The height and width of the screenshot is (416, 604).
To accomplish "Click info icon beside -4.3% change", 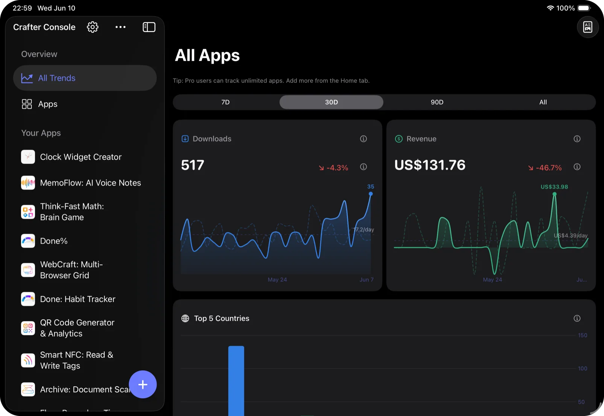I will 364,167.
